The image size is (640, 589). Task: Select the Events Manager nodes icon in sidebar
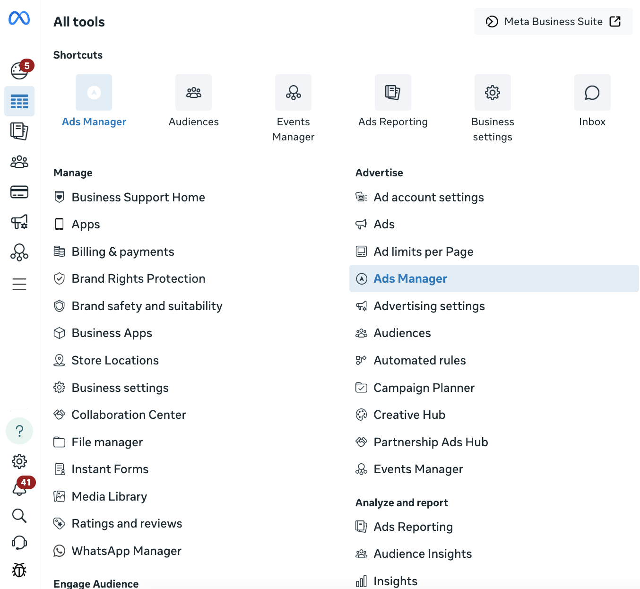click(x=19, y=252)
